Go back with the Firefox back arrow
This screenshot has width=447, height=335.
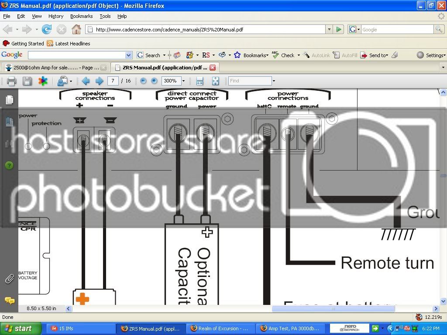point(8,29)
